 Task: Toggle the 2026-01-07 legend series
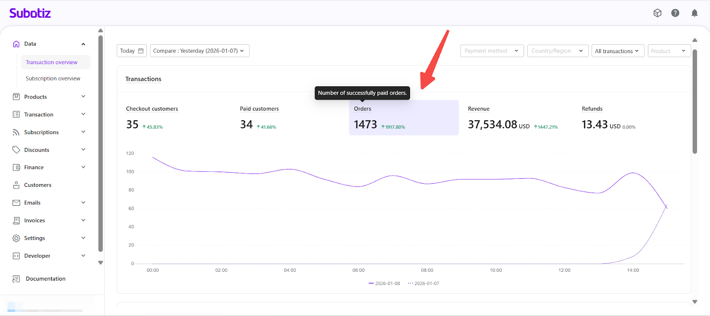(x=424, y=283)
